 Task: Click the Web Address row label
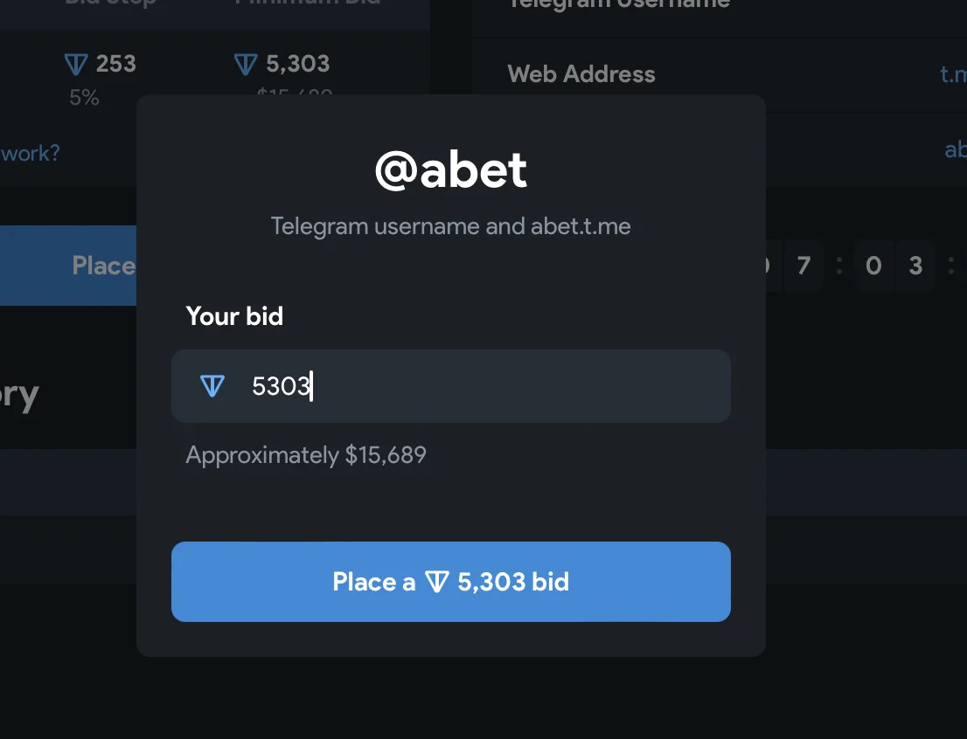point(581,74)
